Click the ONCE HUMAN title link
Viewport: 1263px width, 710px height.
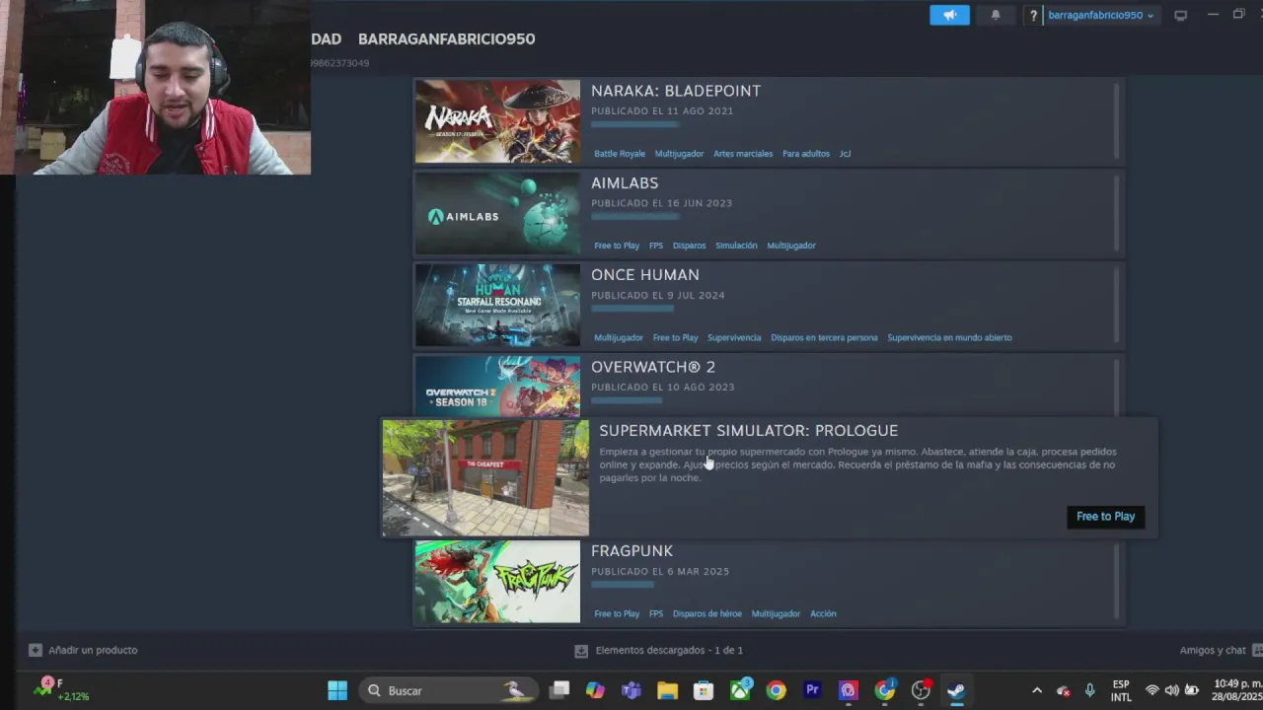tap(645, 274)
